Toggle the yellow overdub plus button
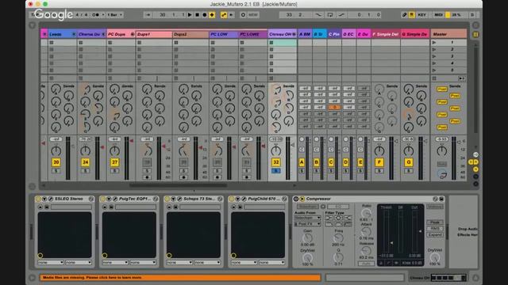This screenshot has width=508, height=285. 212,15
